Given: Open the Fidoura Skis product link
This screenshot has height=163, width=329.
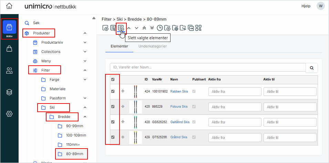Looking at the screenshot, I should coord(179,107).
